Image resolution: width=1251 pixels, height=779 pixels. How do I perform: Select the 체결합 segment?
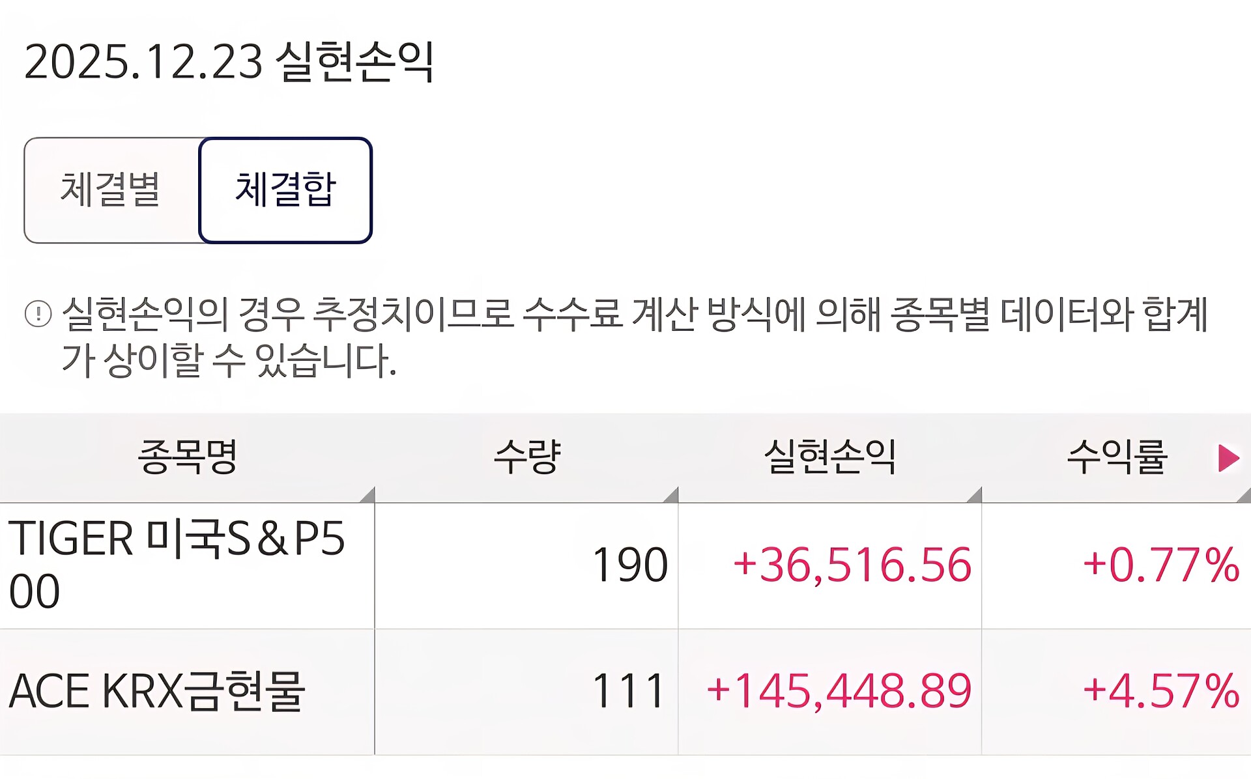[285, 190]
